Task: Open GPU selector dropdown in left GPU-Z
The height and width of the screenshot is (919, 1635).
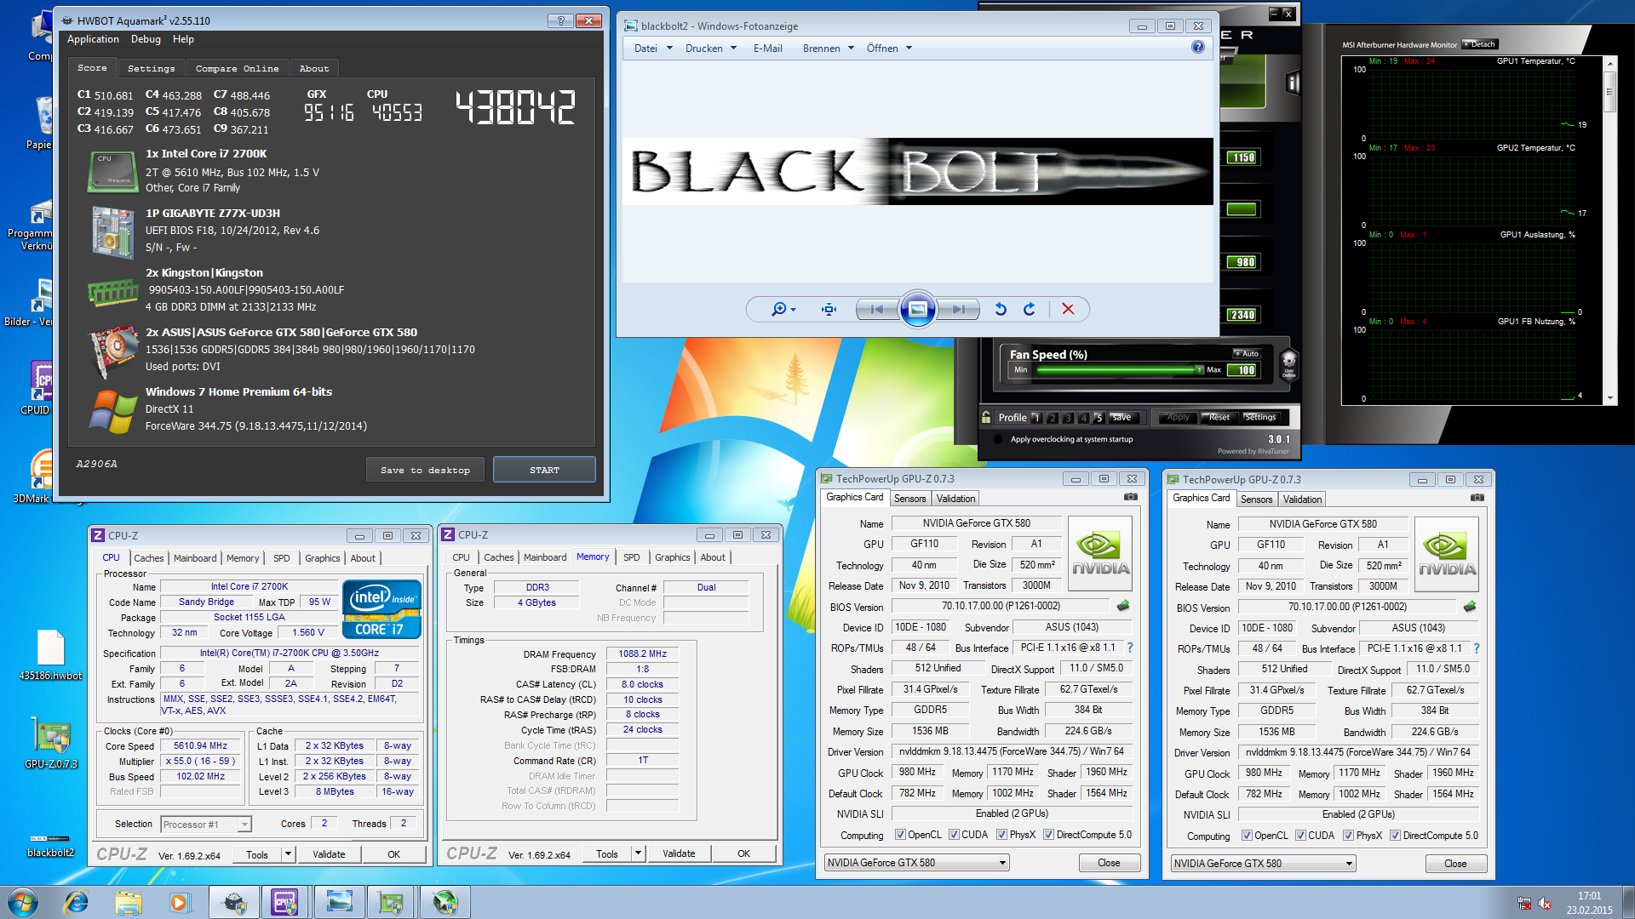Action: point(916,863)
